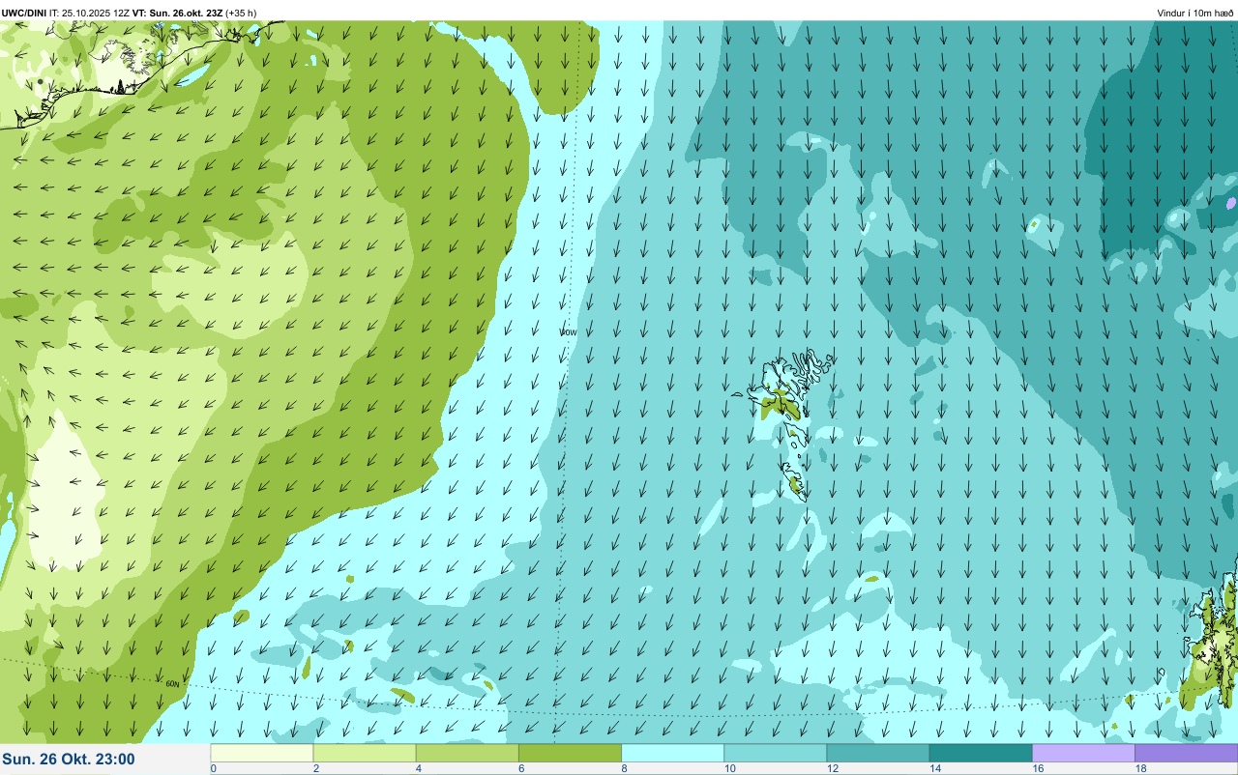
Task: Click the 14–16 m/s dark teal legend swatch
Action: click(980, 753)
